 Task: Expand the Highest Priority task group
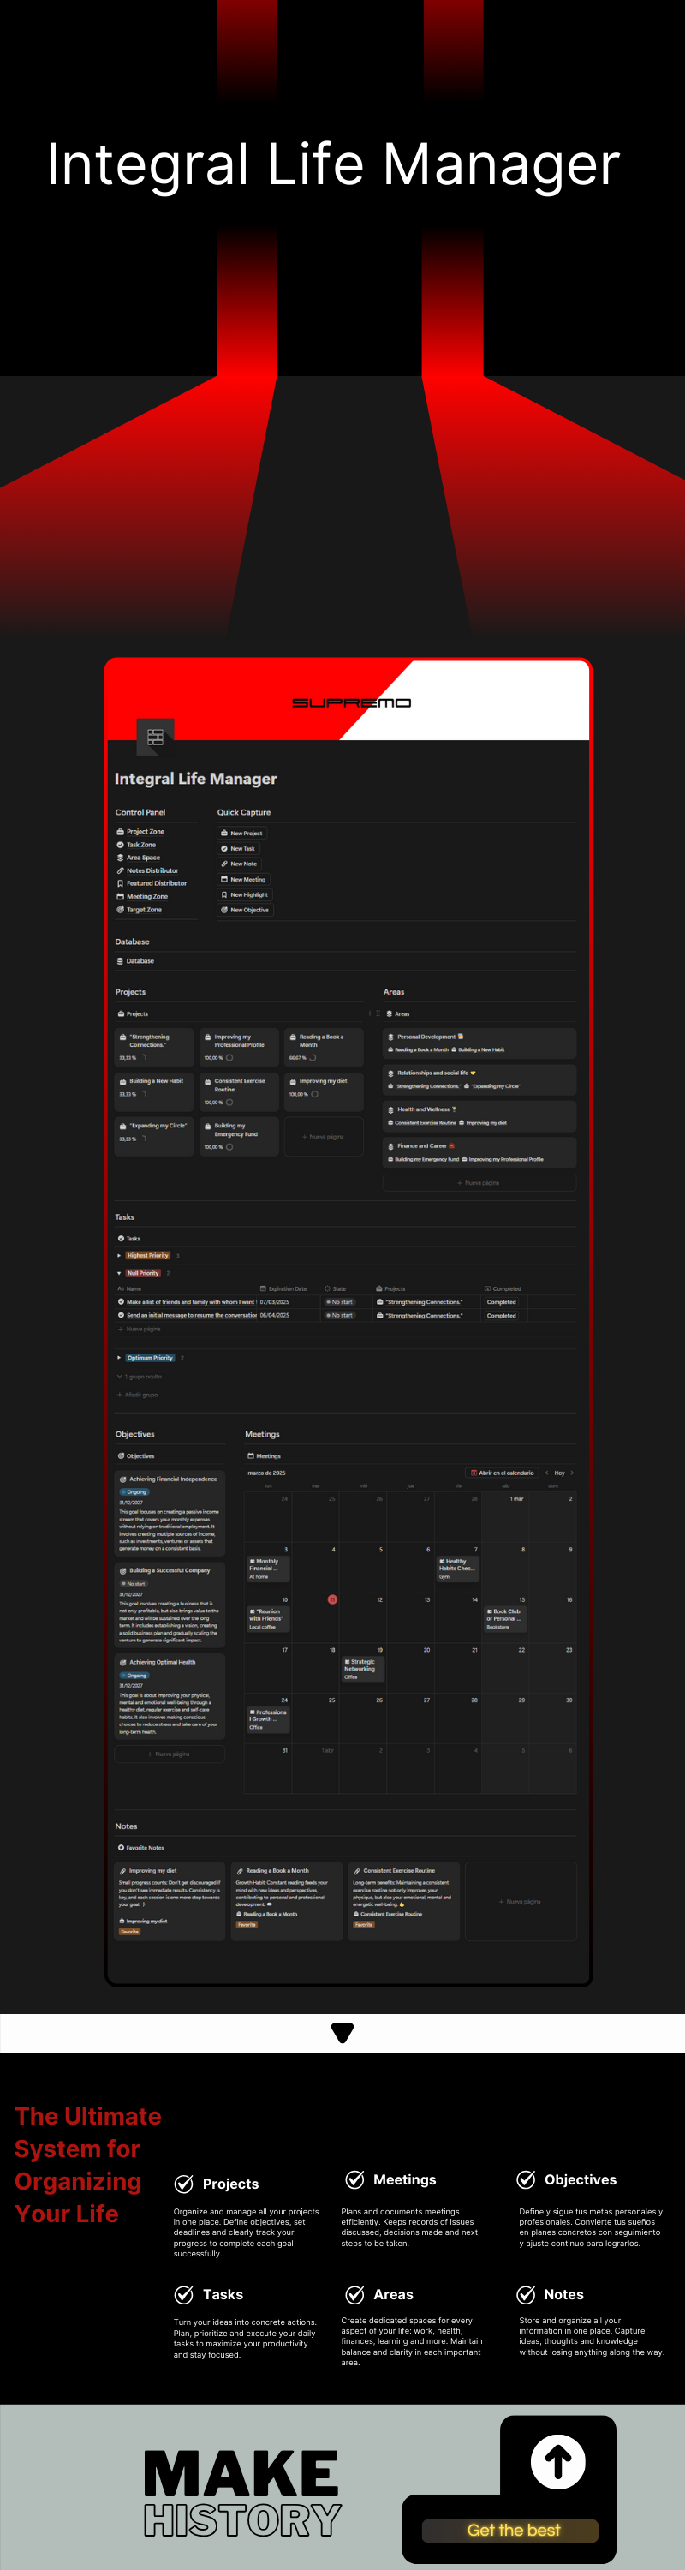pos(119,1255)
